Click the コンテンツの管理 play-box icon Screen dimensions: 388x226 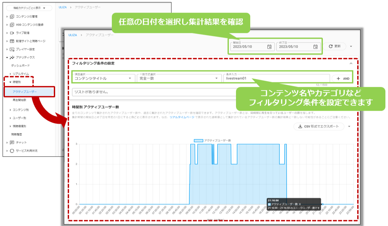click(x=12, y=16)
